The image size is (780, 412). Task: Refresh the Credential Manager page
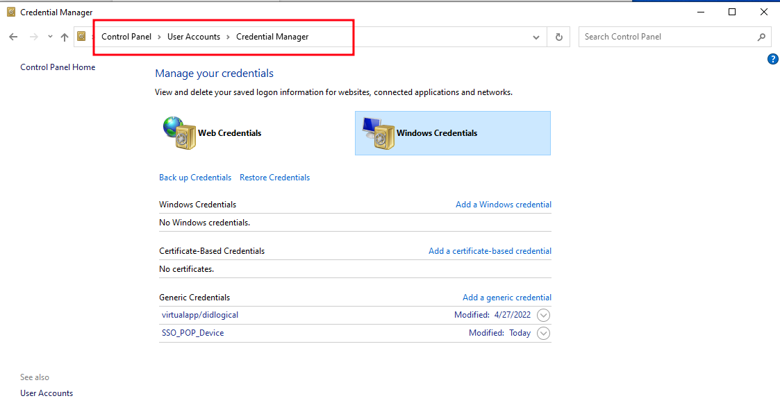point(558,36)
